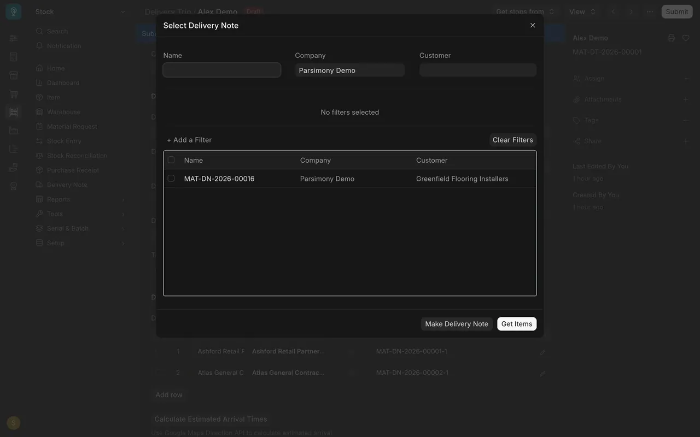Screen dimensions: 700x437
Task: Open the View dropdown in the toolbar
Action: tap(582, 11)
